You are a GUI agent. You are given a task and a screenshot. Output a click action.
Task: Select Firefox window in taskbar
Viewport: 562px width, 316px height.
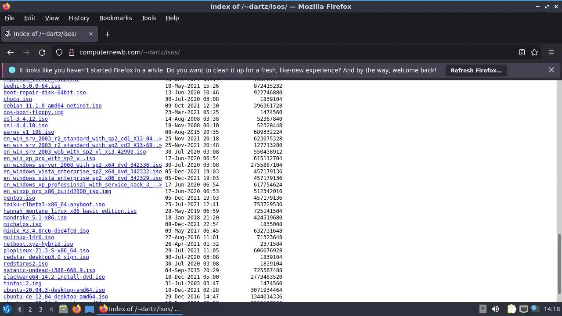pyautogui.click(x=140, y=309)
